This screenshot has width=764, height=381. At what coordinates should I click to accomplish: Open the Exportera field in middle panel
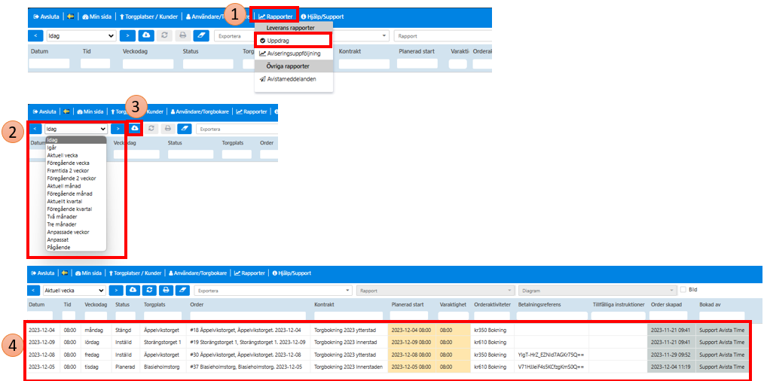coord(237,129)
